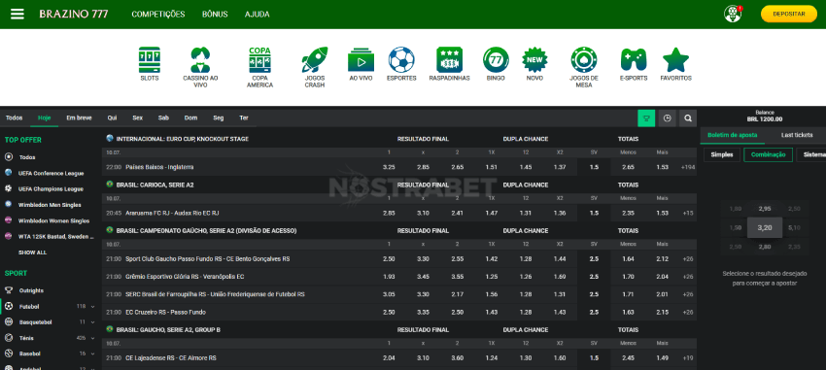Open Bônus menu
The width and height of the screenshot is (826, 370).
(x=215, y=15)
